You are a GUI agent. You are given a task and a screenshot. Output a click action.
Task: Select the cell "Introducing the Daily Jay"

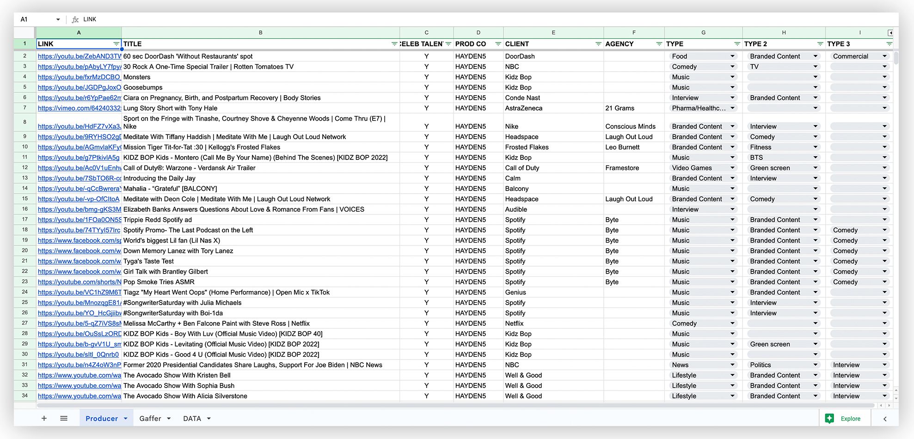(x=261, y=178)
